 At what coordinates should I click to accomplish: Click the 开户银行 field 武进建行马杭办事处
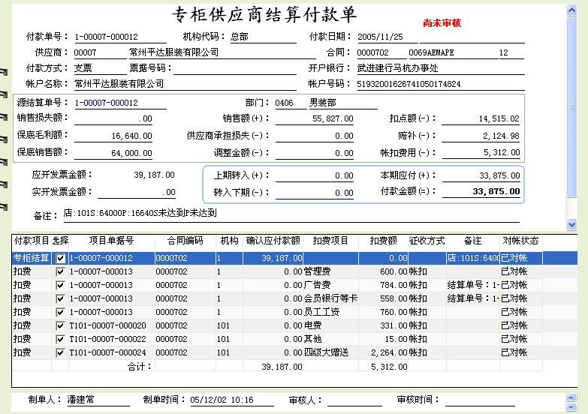click(440, 68)
